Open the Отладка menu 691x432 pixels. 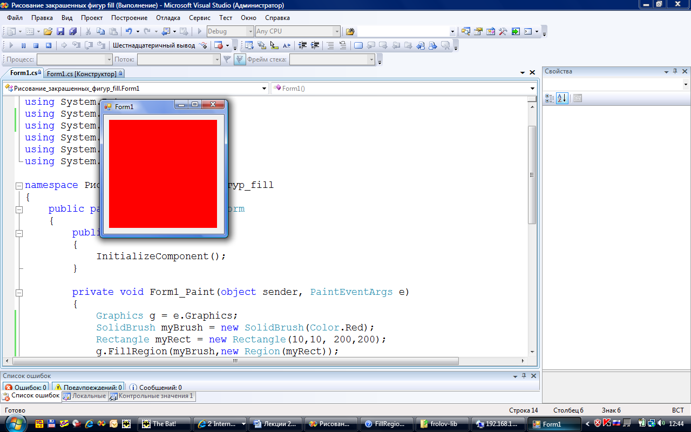click(x=168, y=18)
